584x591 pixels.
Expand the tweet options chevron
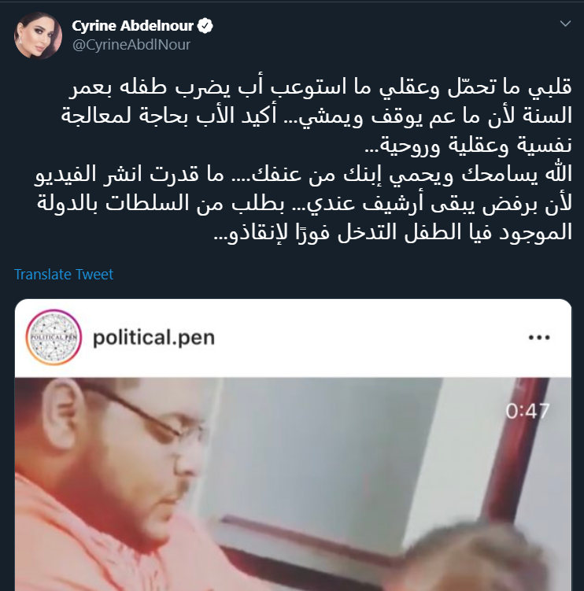tap(565, 24)
